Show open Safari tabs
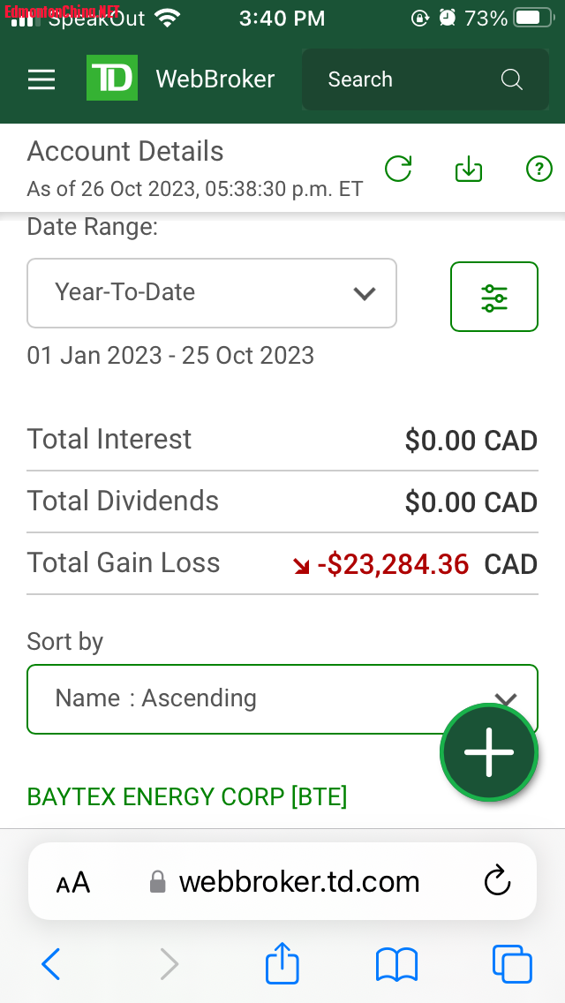This screenshot has width=565, height=1003. [x=512, y=964]
